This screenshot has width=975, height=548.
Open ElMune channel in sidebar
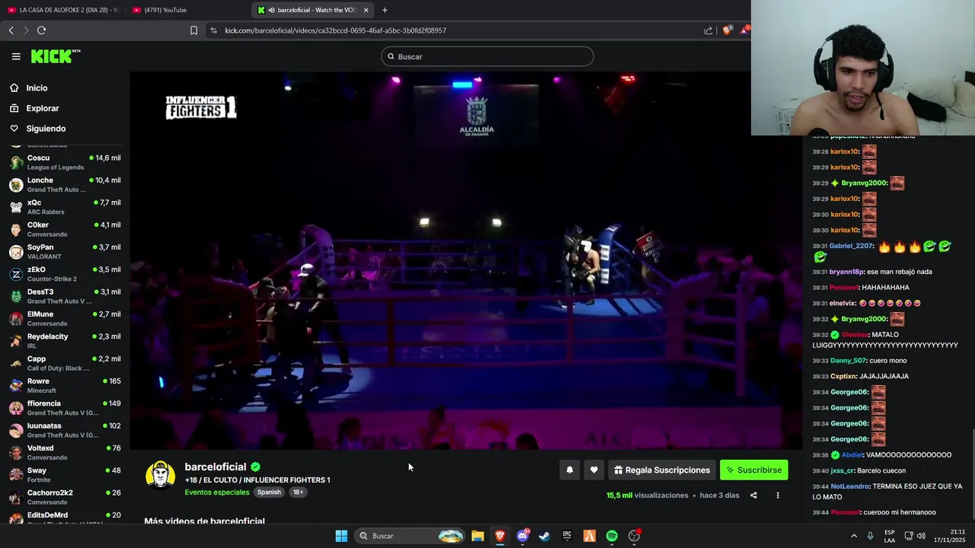coord(65,319)
